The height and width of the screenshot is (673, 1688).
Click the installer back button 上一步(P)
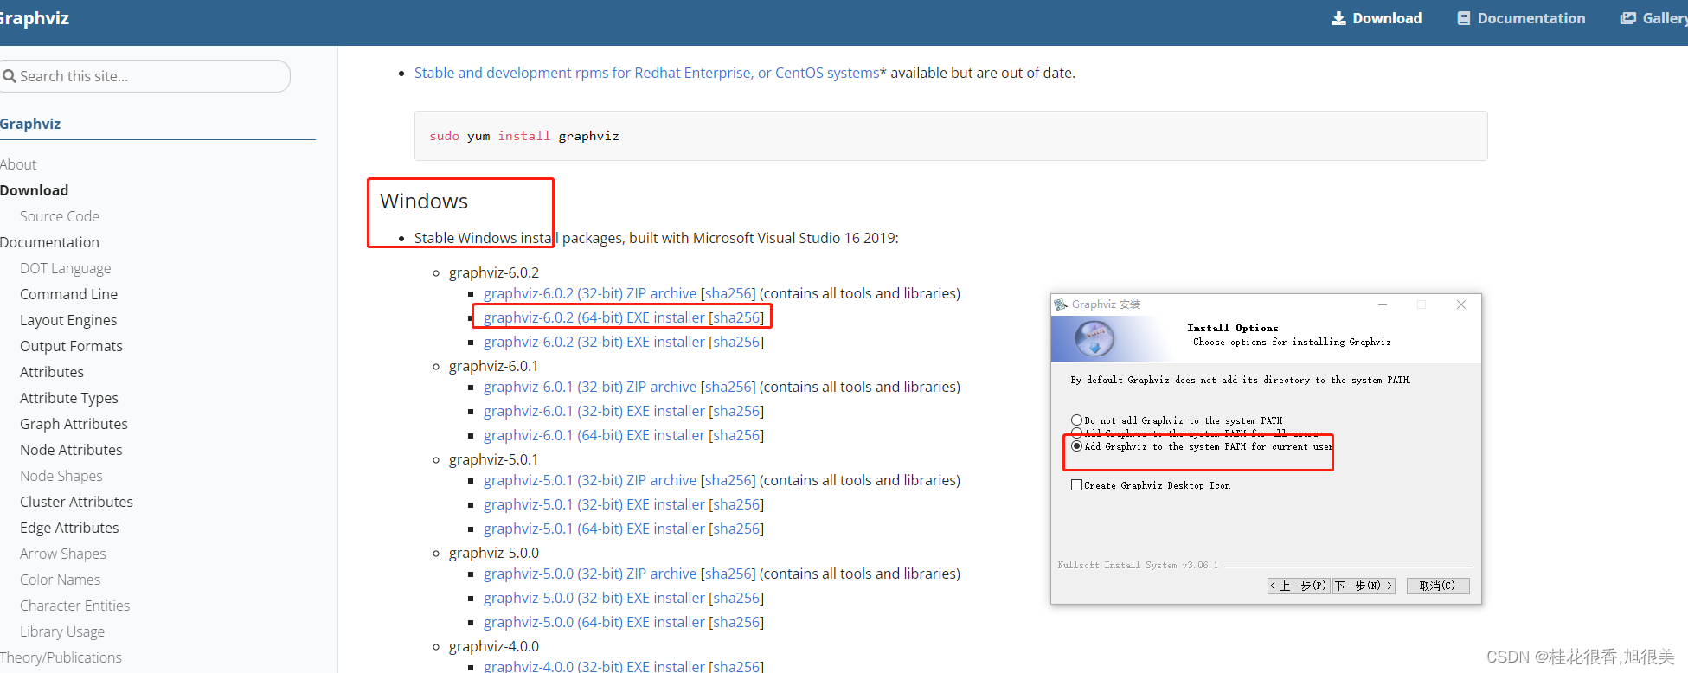coord(1298,586)
